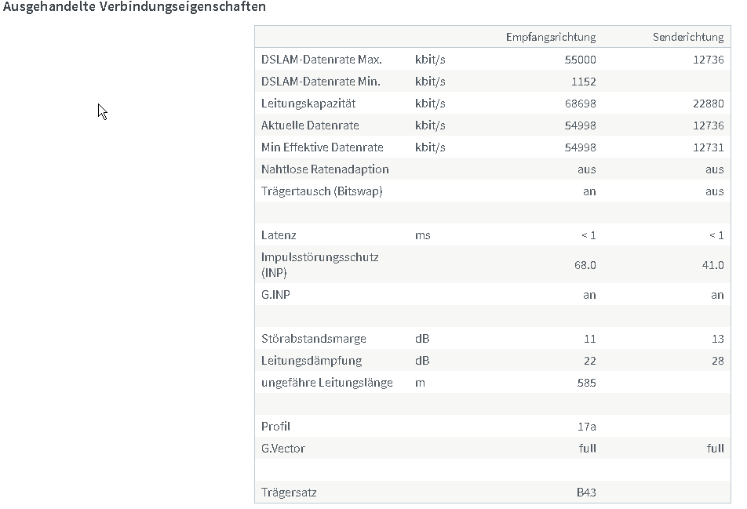Click the 55000 downstream max rate value
The image size is (747, 509).
tap(581, 60)
